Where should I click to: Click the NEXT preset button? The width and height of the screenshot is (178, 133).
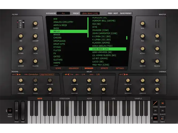click(116, 13)
